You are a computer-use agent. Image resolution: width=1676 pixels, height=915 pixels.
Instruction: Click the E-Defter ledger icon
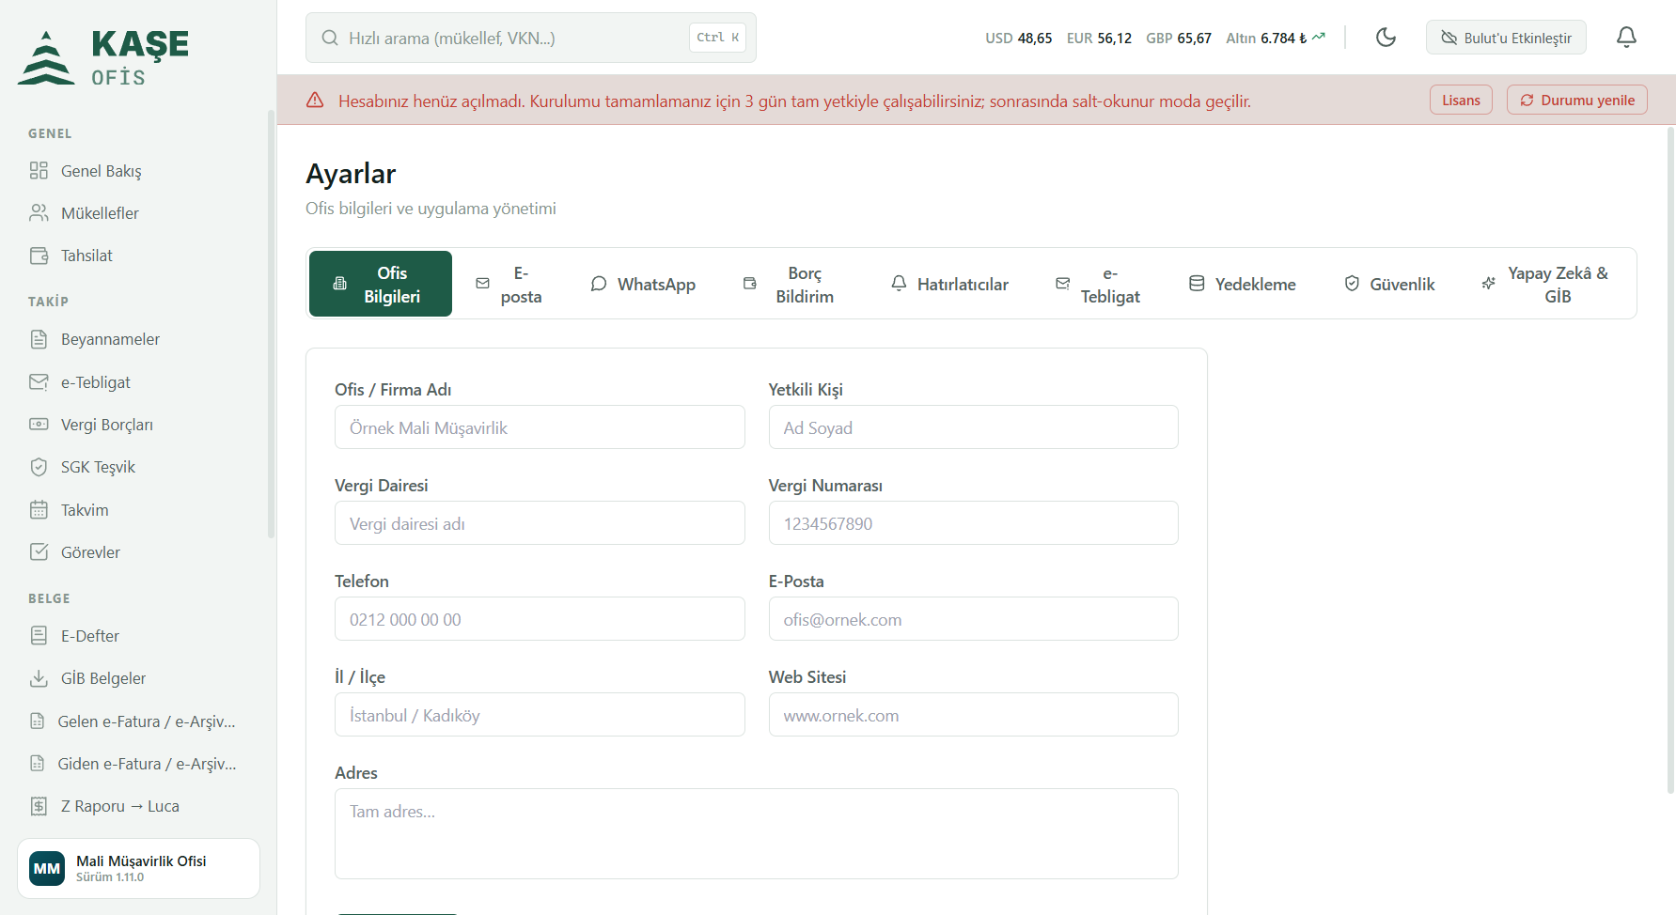pos(39,636)
